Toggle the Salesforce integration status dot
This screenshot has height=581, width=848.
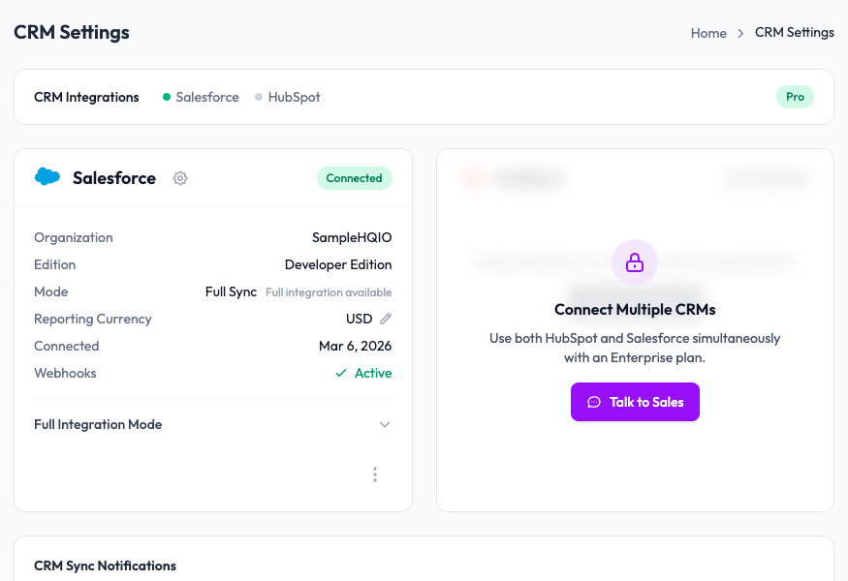(165, 97)
